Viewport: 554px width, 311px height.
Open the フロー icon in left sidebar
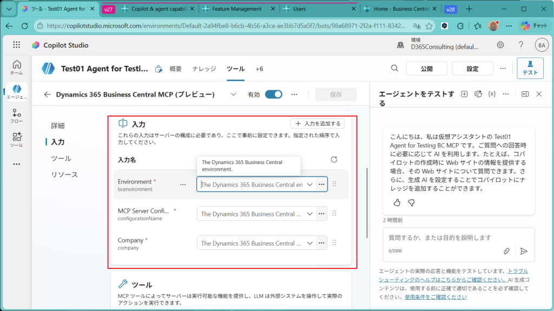[x=16, y=116]
